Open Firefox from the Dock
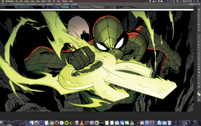This screenshot has height=126, width=201. coord(56,123)
